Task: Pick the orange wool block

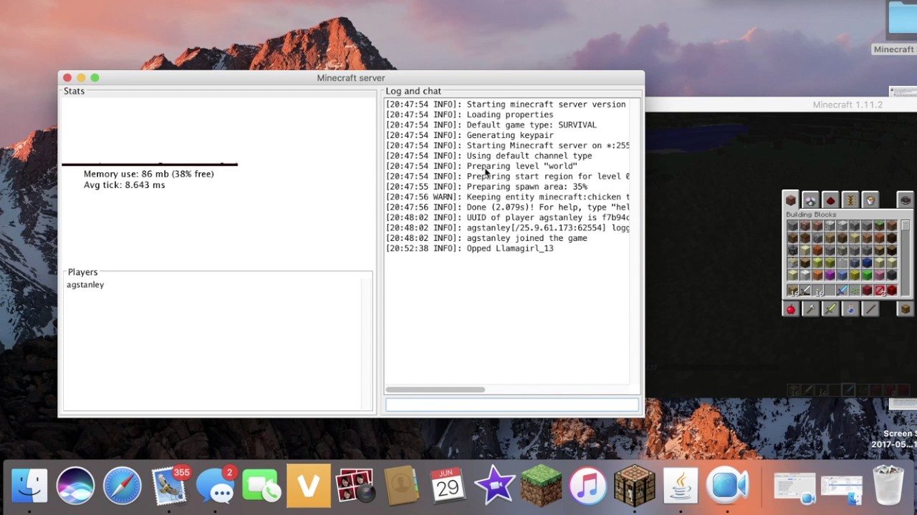Action: [x=817, y=275]
